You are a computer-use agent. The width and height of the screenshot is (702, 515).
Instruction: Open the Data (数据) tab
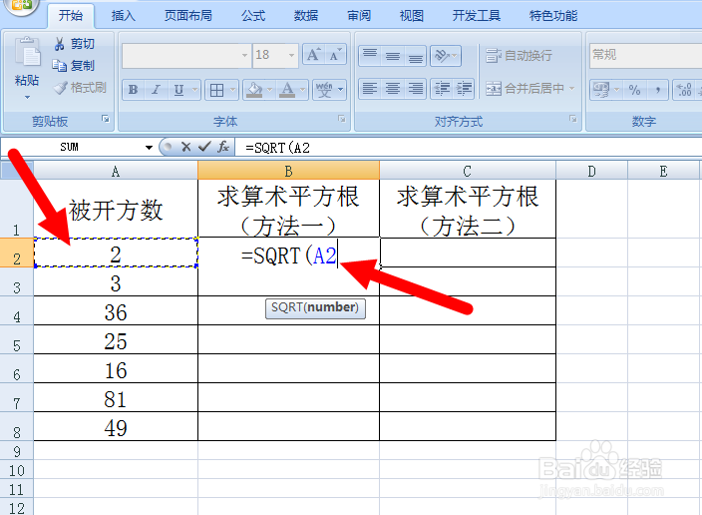click(306, 16)
